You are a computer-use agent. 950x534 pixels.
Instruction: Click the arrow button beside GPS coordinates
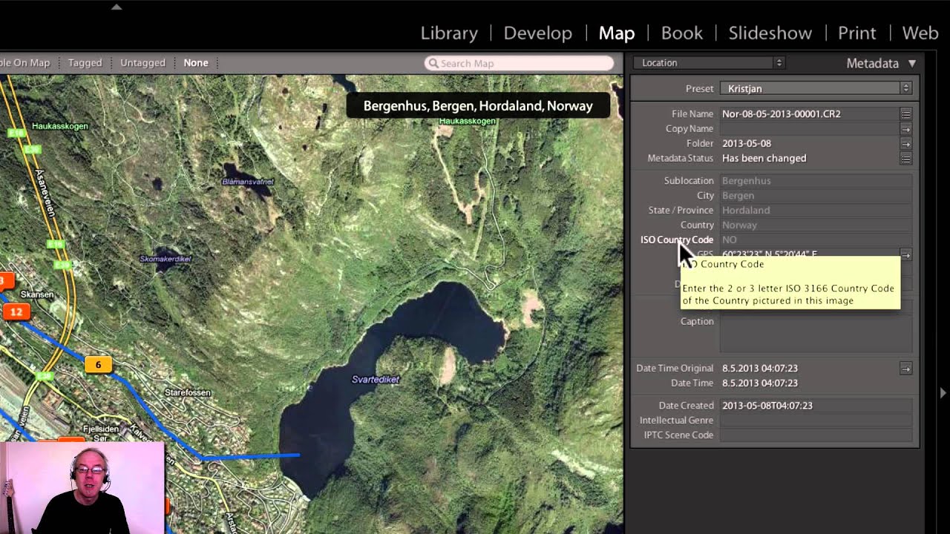(905, 255)
